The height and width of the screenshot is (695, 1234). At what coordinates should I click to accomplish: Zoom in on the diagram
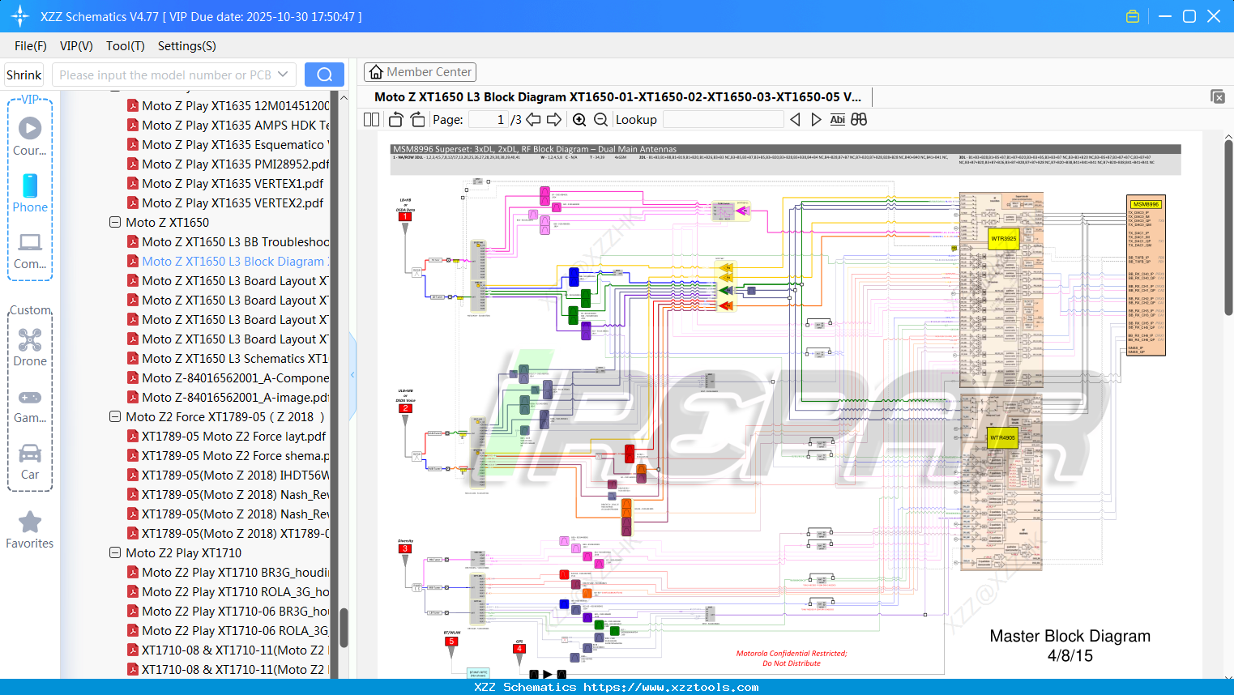(x=579, y=120)
